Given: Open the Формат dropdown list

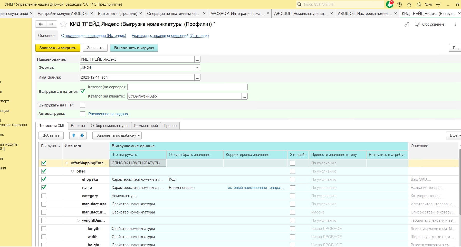Looking at the screenshot, I should pyautogui.click(x=197, y=68).
